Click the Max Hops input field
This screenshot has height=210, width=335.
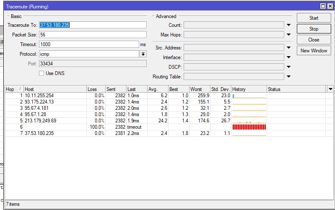234,35
